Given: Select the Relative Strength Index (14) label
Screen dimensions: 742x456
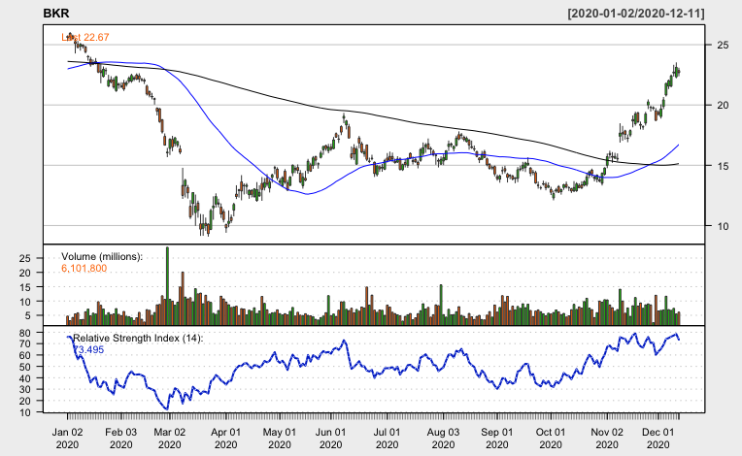Looking at the screenshot, I should [x=140, y=337].
